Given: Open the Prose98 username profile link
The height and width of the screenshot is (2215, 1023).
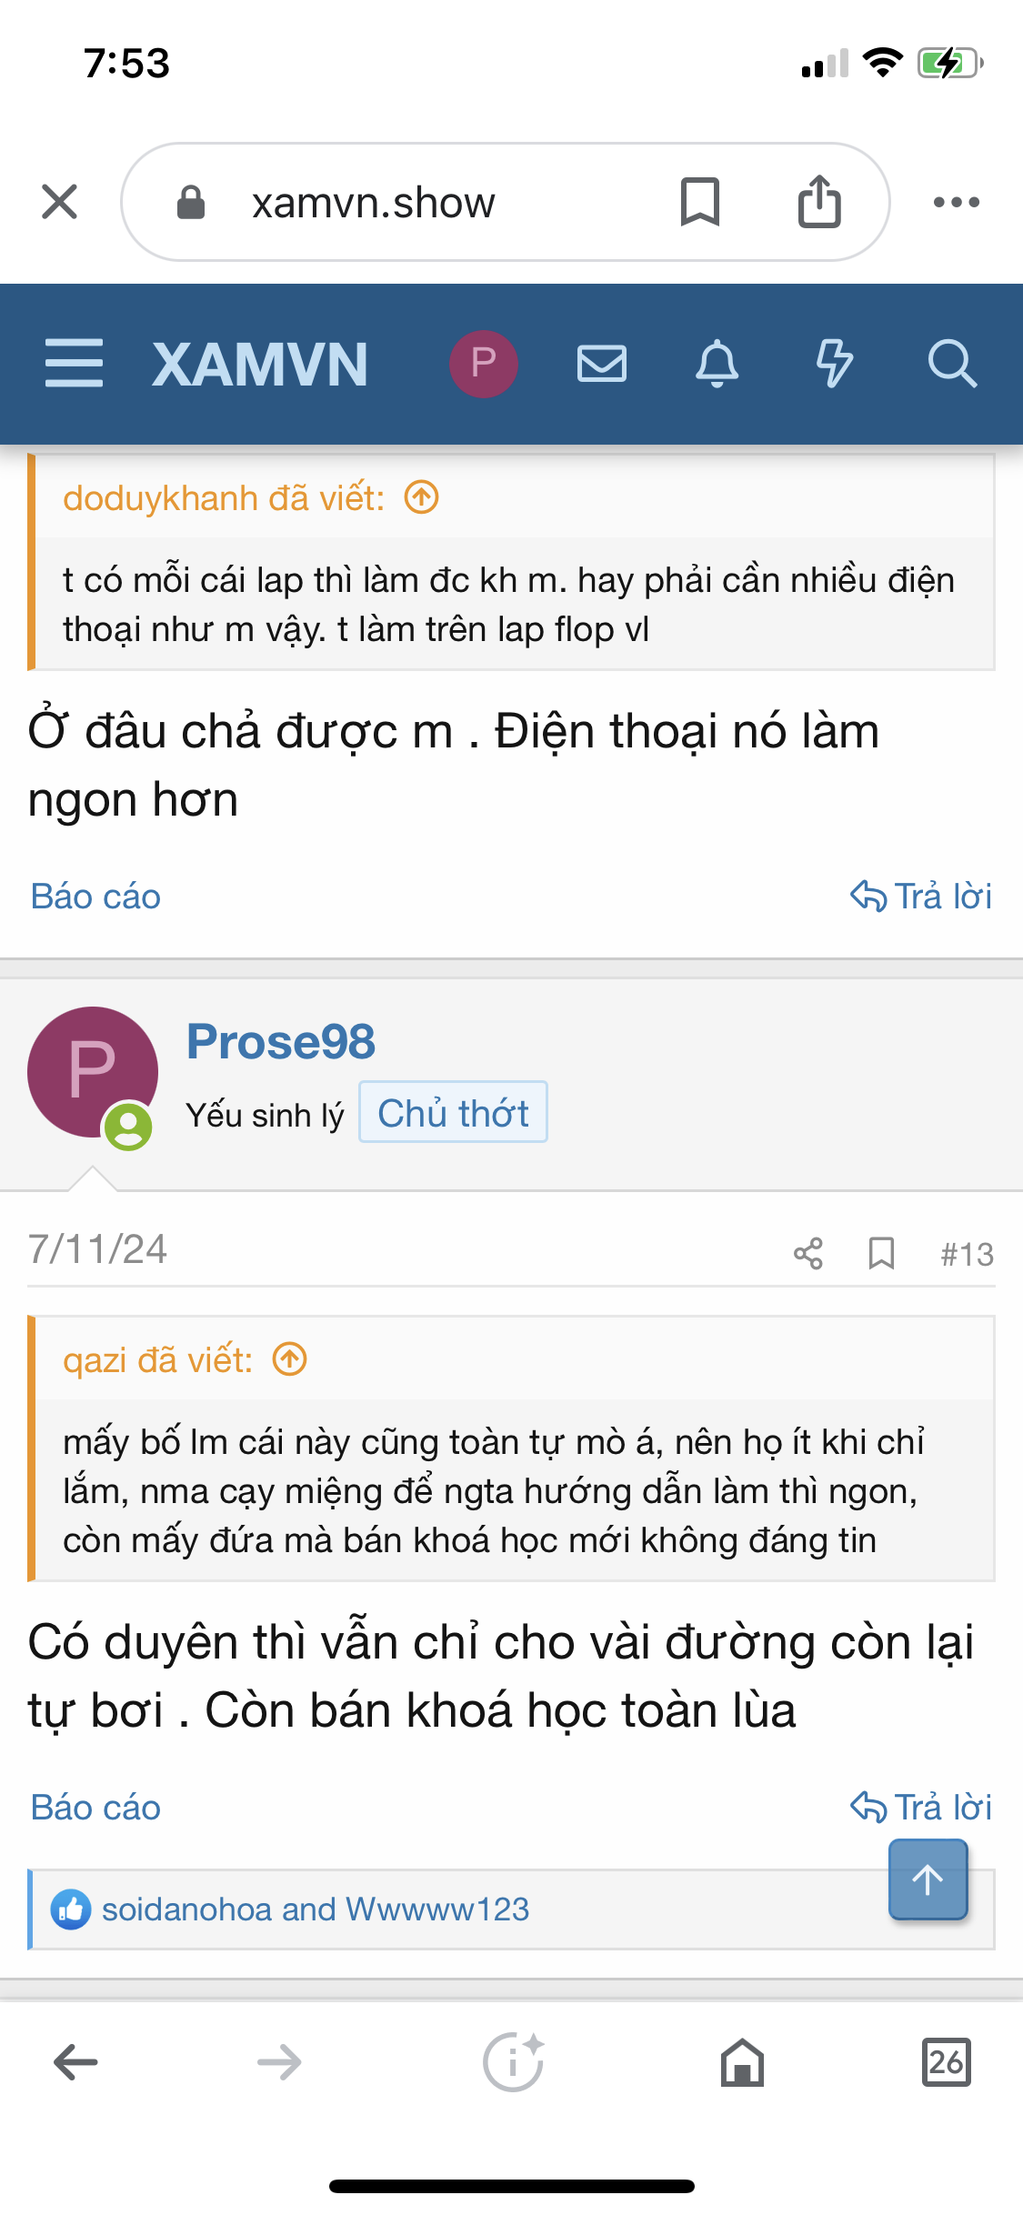Looking at the screenshot, I should 280,1041.
